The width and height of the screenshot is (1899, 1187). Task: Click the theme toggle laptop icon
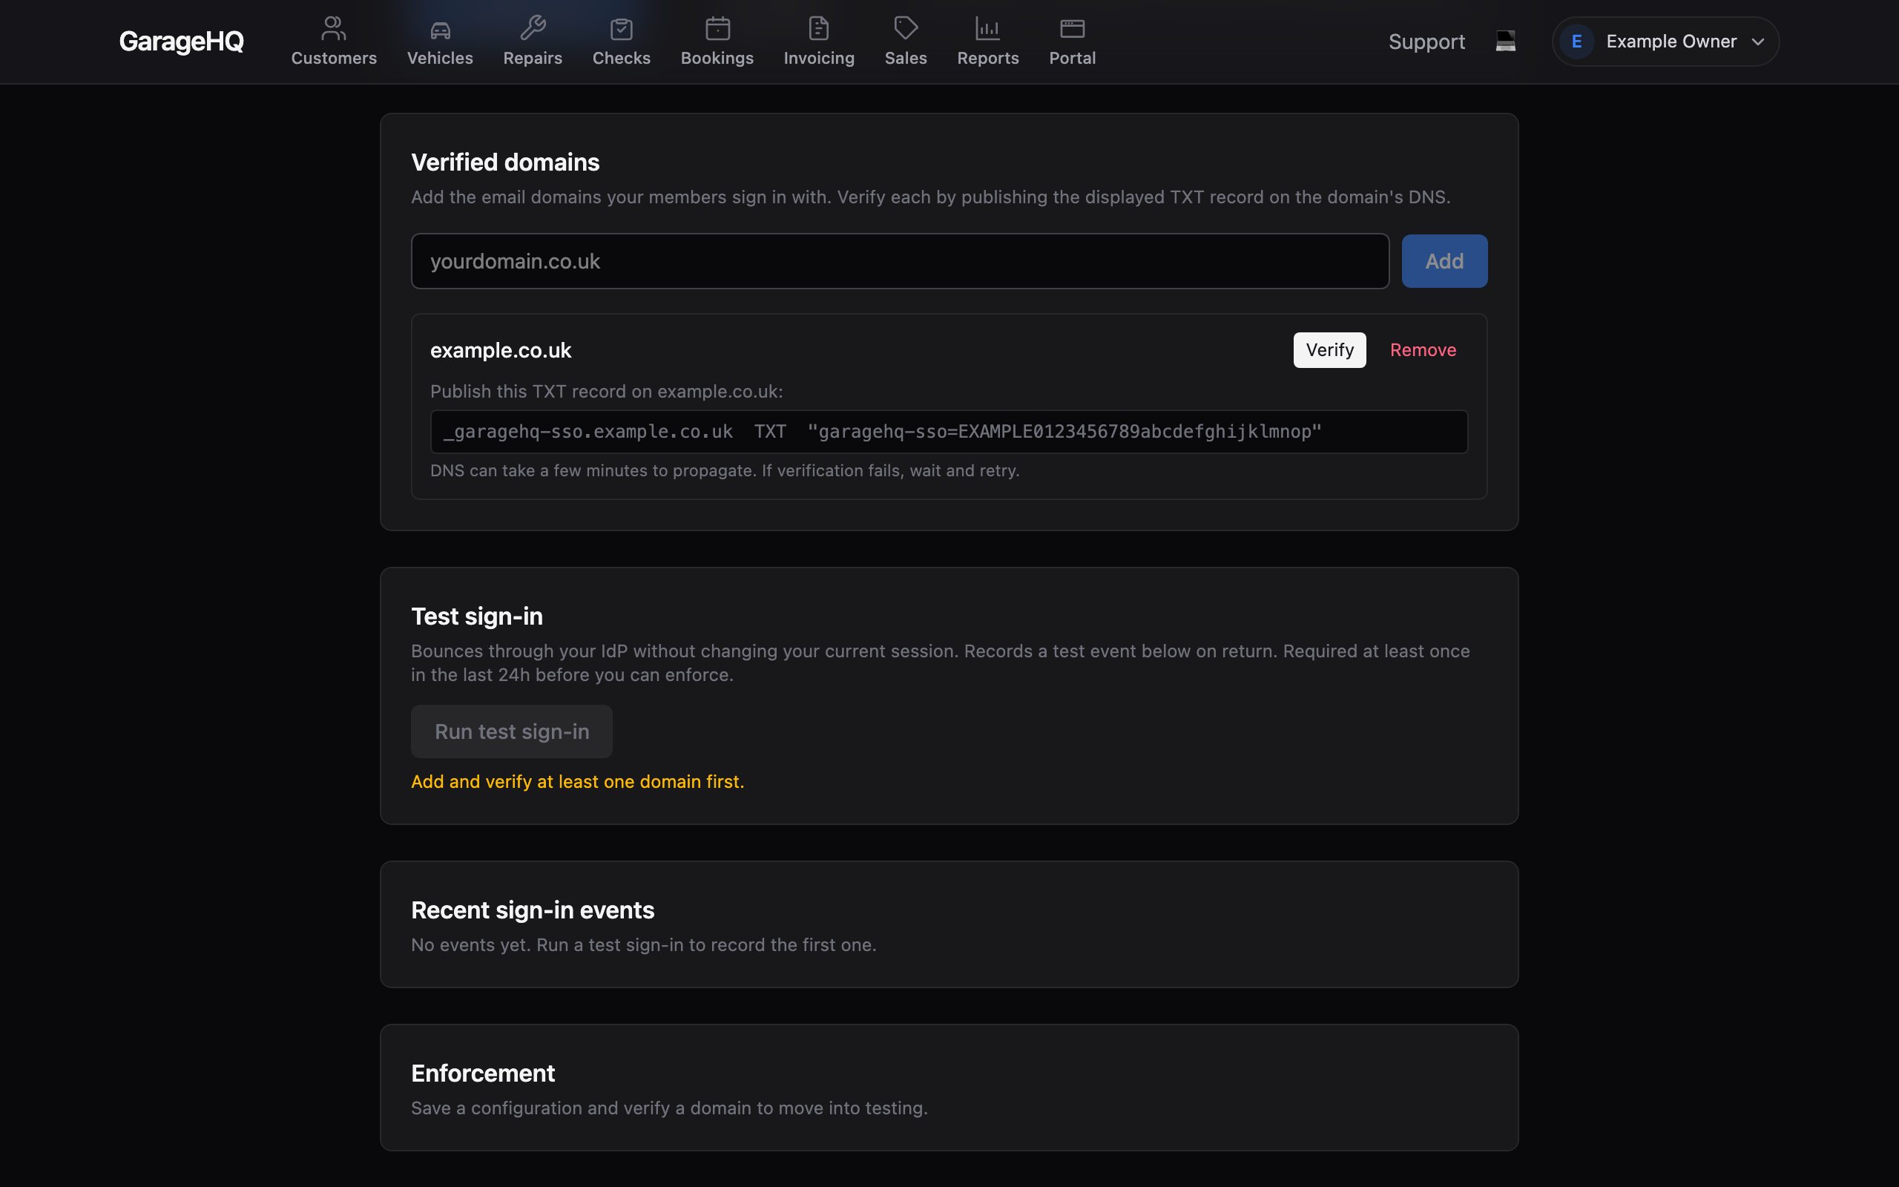[x=1505, y=41]
